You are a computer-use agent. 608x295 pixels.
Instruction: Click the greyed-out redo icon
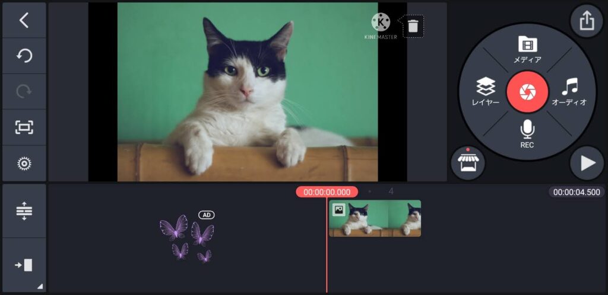tap(24, 91)
